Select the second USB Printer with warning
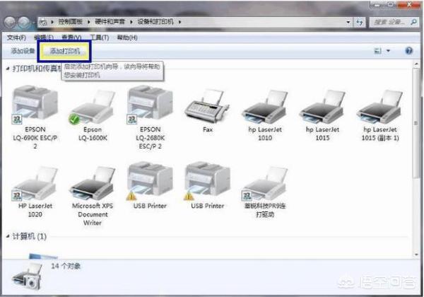 (207, 186)
